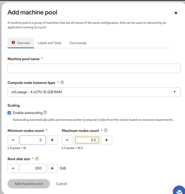Screen dimensions: 185x194
Task: Close the Add machine pool dialog
Action: click(x=176, y=13)
